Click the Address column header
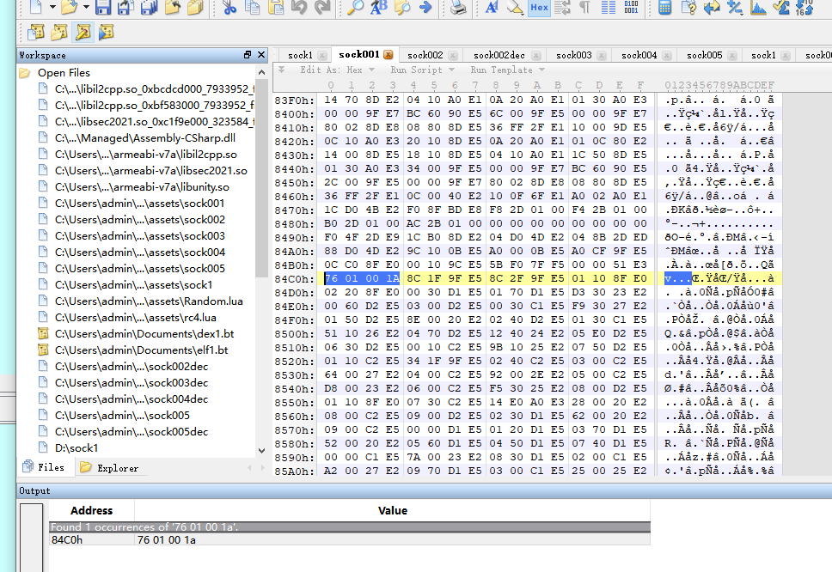The width and height of the screenshot is (832, 572). pos(91,510)
